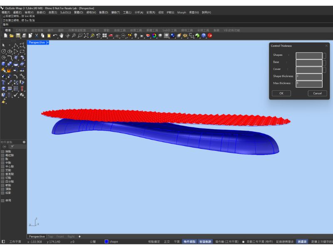The image size is (333, 250).
Task: Click the Save file icon in toolbar
Action: point(18,36)
